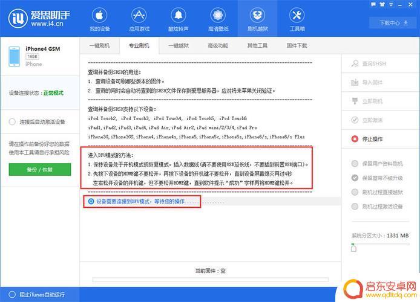Click the iPod Touch2 supported devices line
This screenshot has width=420, height=302.
tap(168, 118)
